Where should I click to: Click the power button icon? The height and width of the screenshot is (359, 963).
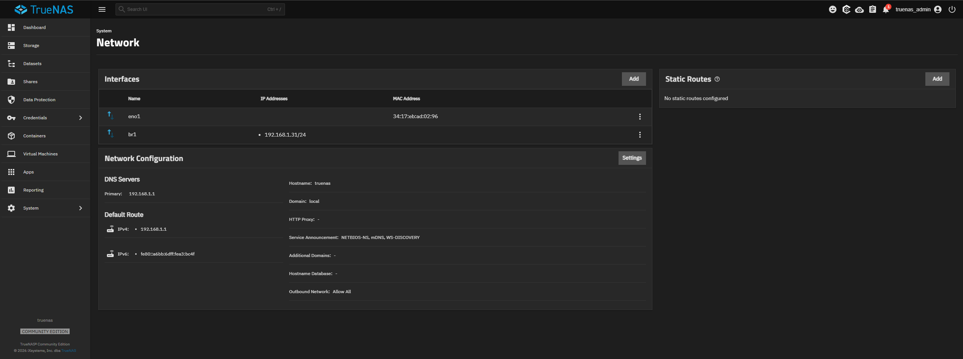(952, 9)
